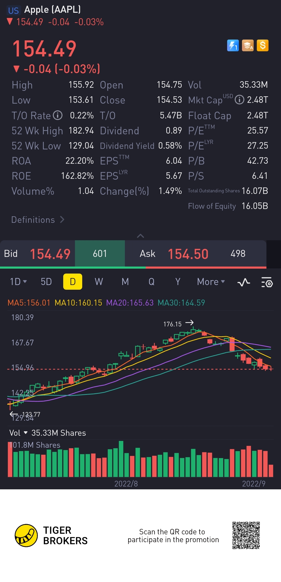The width and height of the screenshot is (281, 582).
Task: Open the Definitions link
Action: [38, 220]
